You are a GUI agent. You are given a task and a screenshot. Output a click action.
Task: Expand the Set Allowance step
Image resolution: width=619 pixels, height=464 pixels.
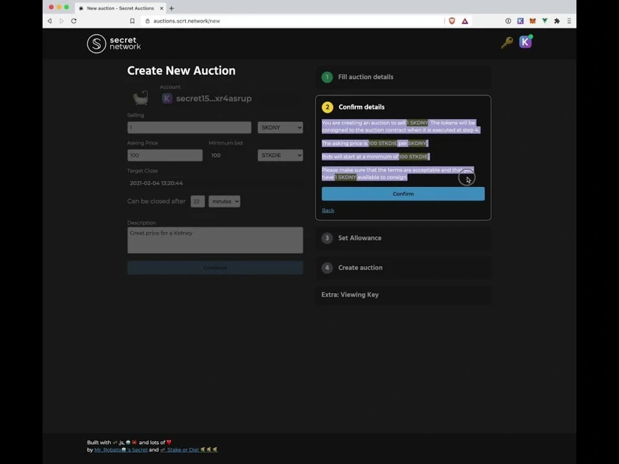[403, 238]
